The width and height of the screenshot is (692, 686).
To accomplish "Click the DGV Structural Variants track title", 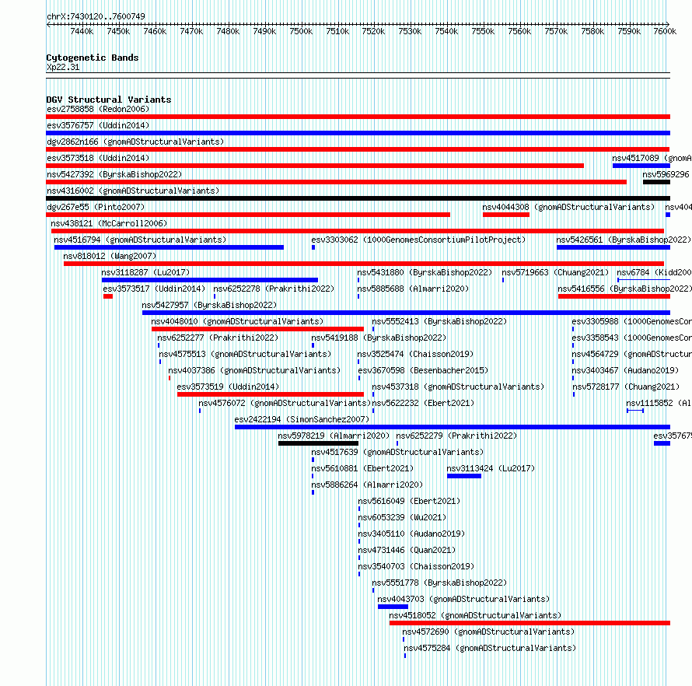I will click(109, 100).
